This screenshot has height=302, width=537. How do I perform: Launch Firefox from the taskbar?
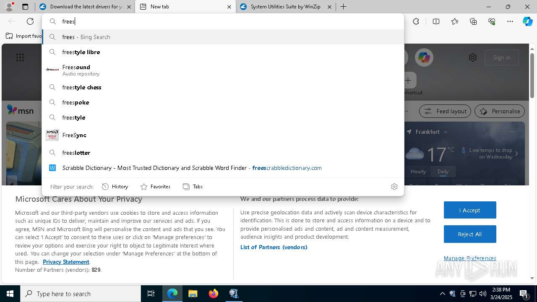[214, 294]
